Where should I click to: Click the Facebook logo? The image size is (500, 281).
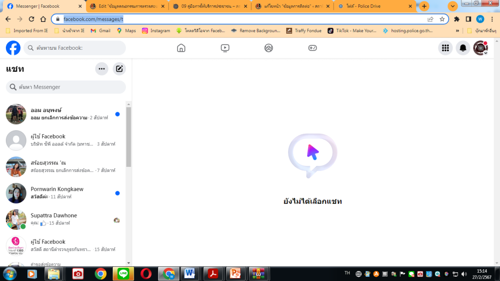pos(13,48)
